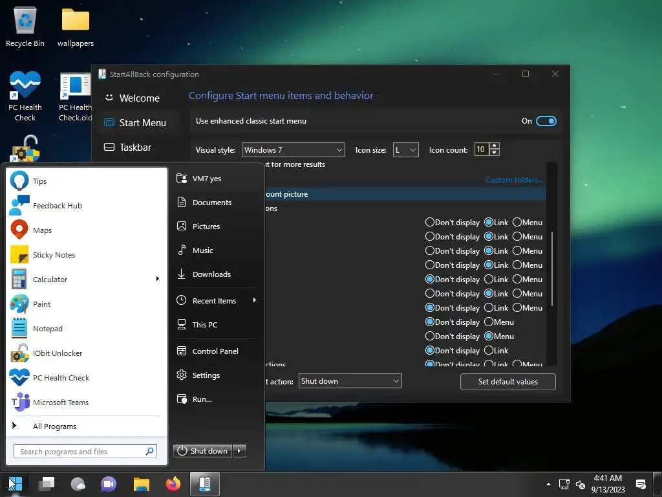Image resolution: width=662 pixels, height=497 pixels.
Task: Open This PC from start menu
Action: [216, 325]
